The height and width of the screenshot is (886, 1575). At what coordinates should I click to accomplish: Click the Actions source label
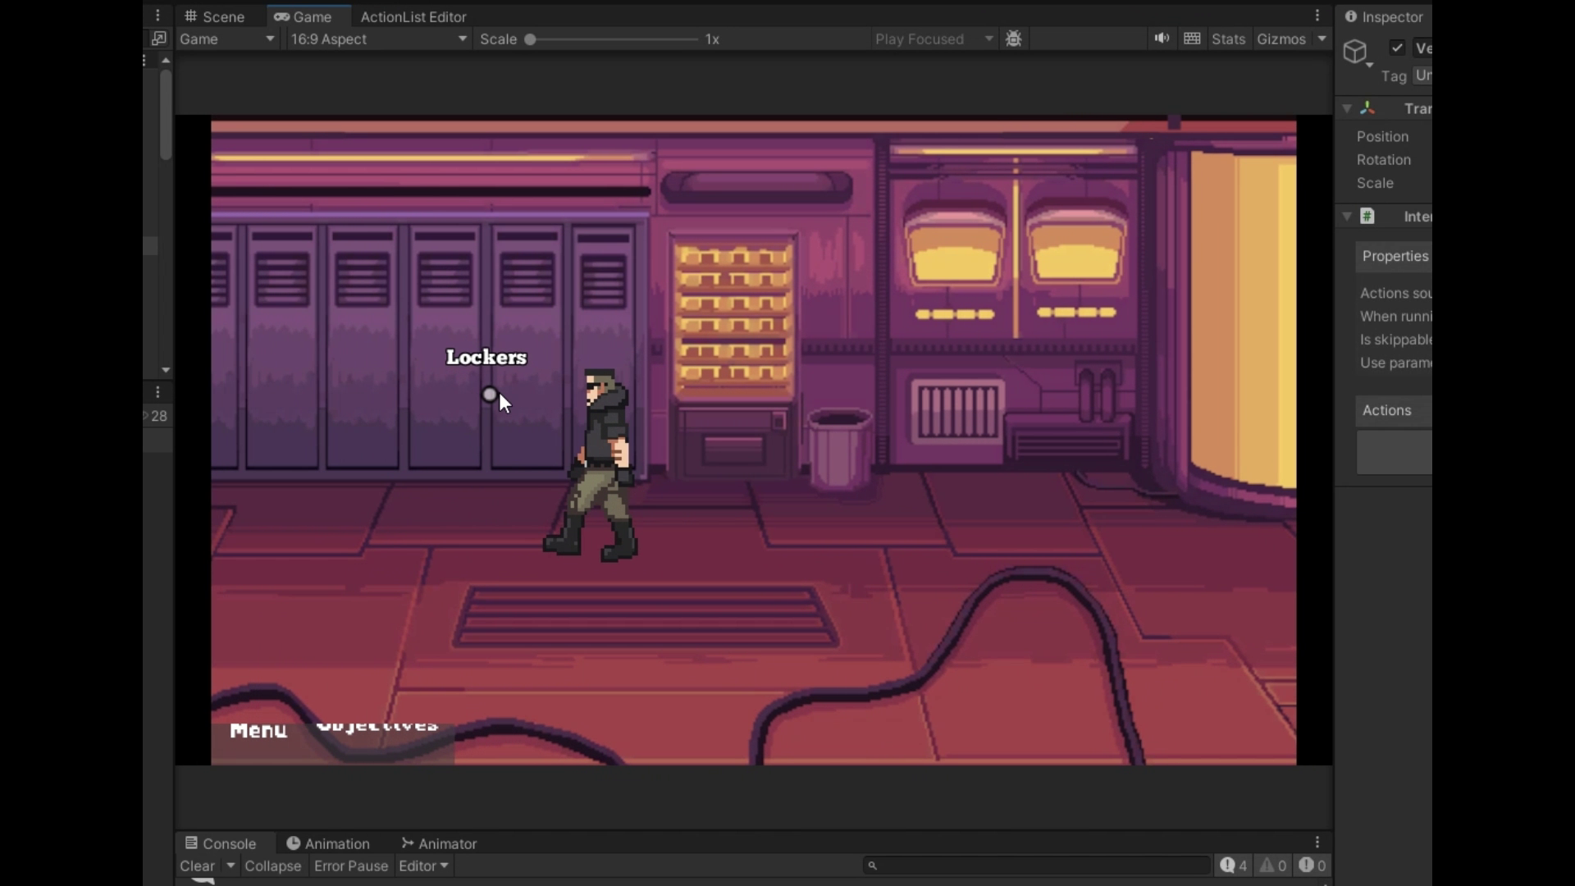[1395, 293]
